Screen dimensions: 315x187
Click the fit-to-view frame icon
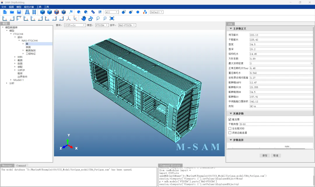point(112,18)
